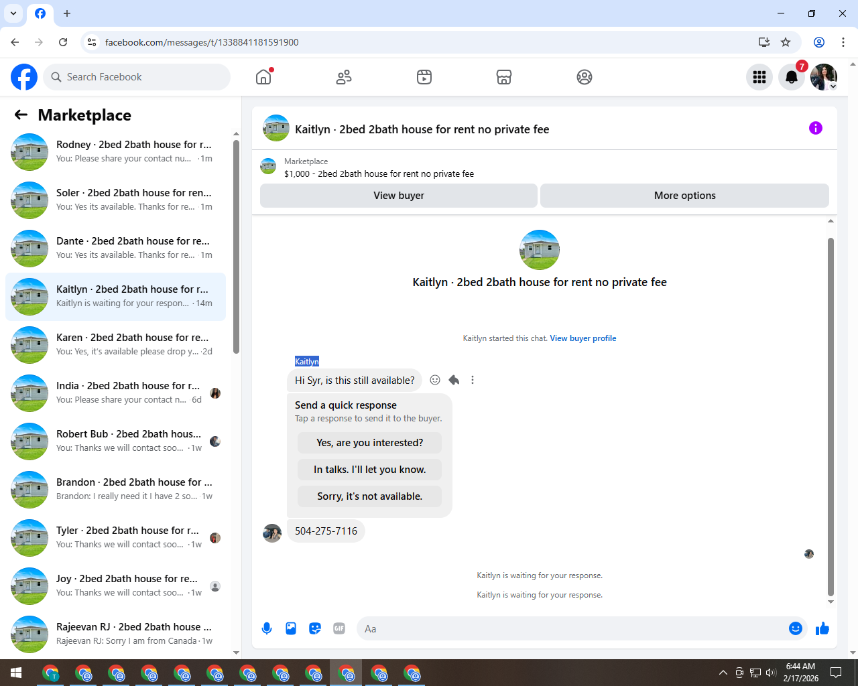Image resolution: width=858 pixels, height=686 pixels.
Task: Choose a sticker from the sticker icon
Action: [315, 628]
